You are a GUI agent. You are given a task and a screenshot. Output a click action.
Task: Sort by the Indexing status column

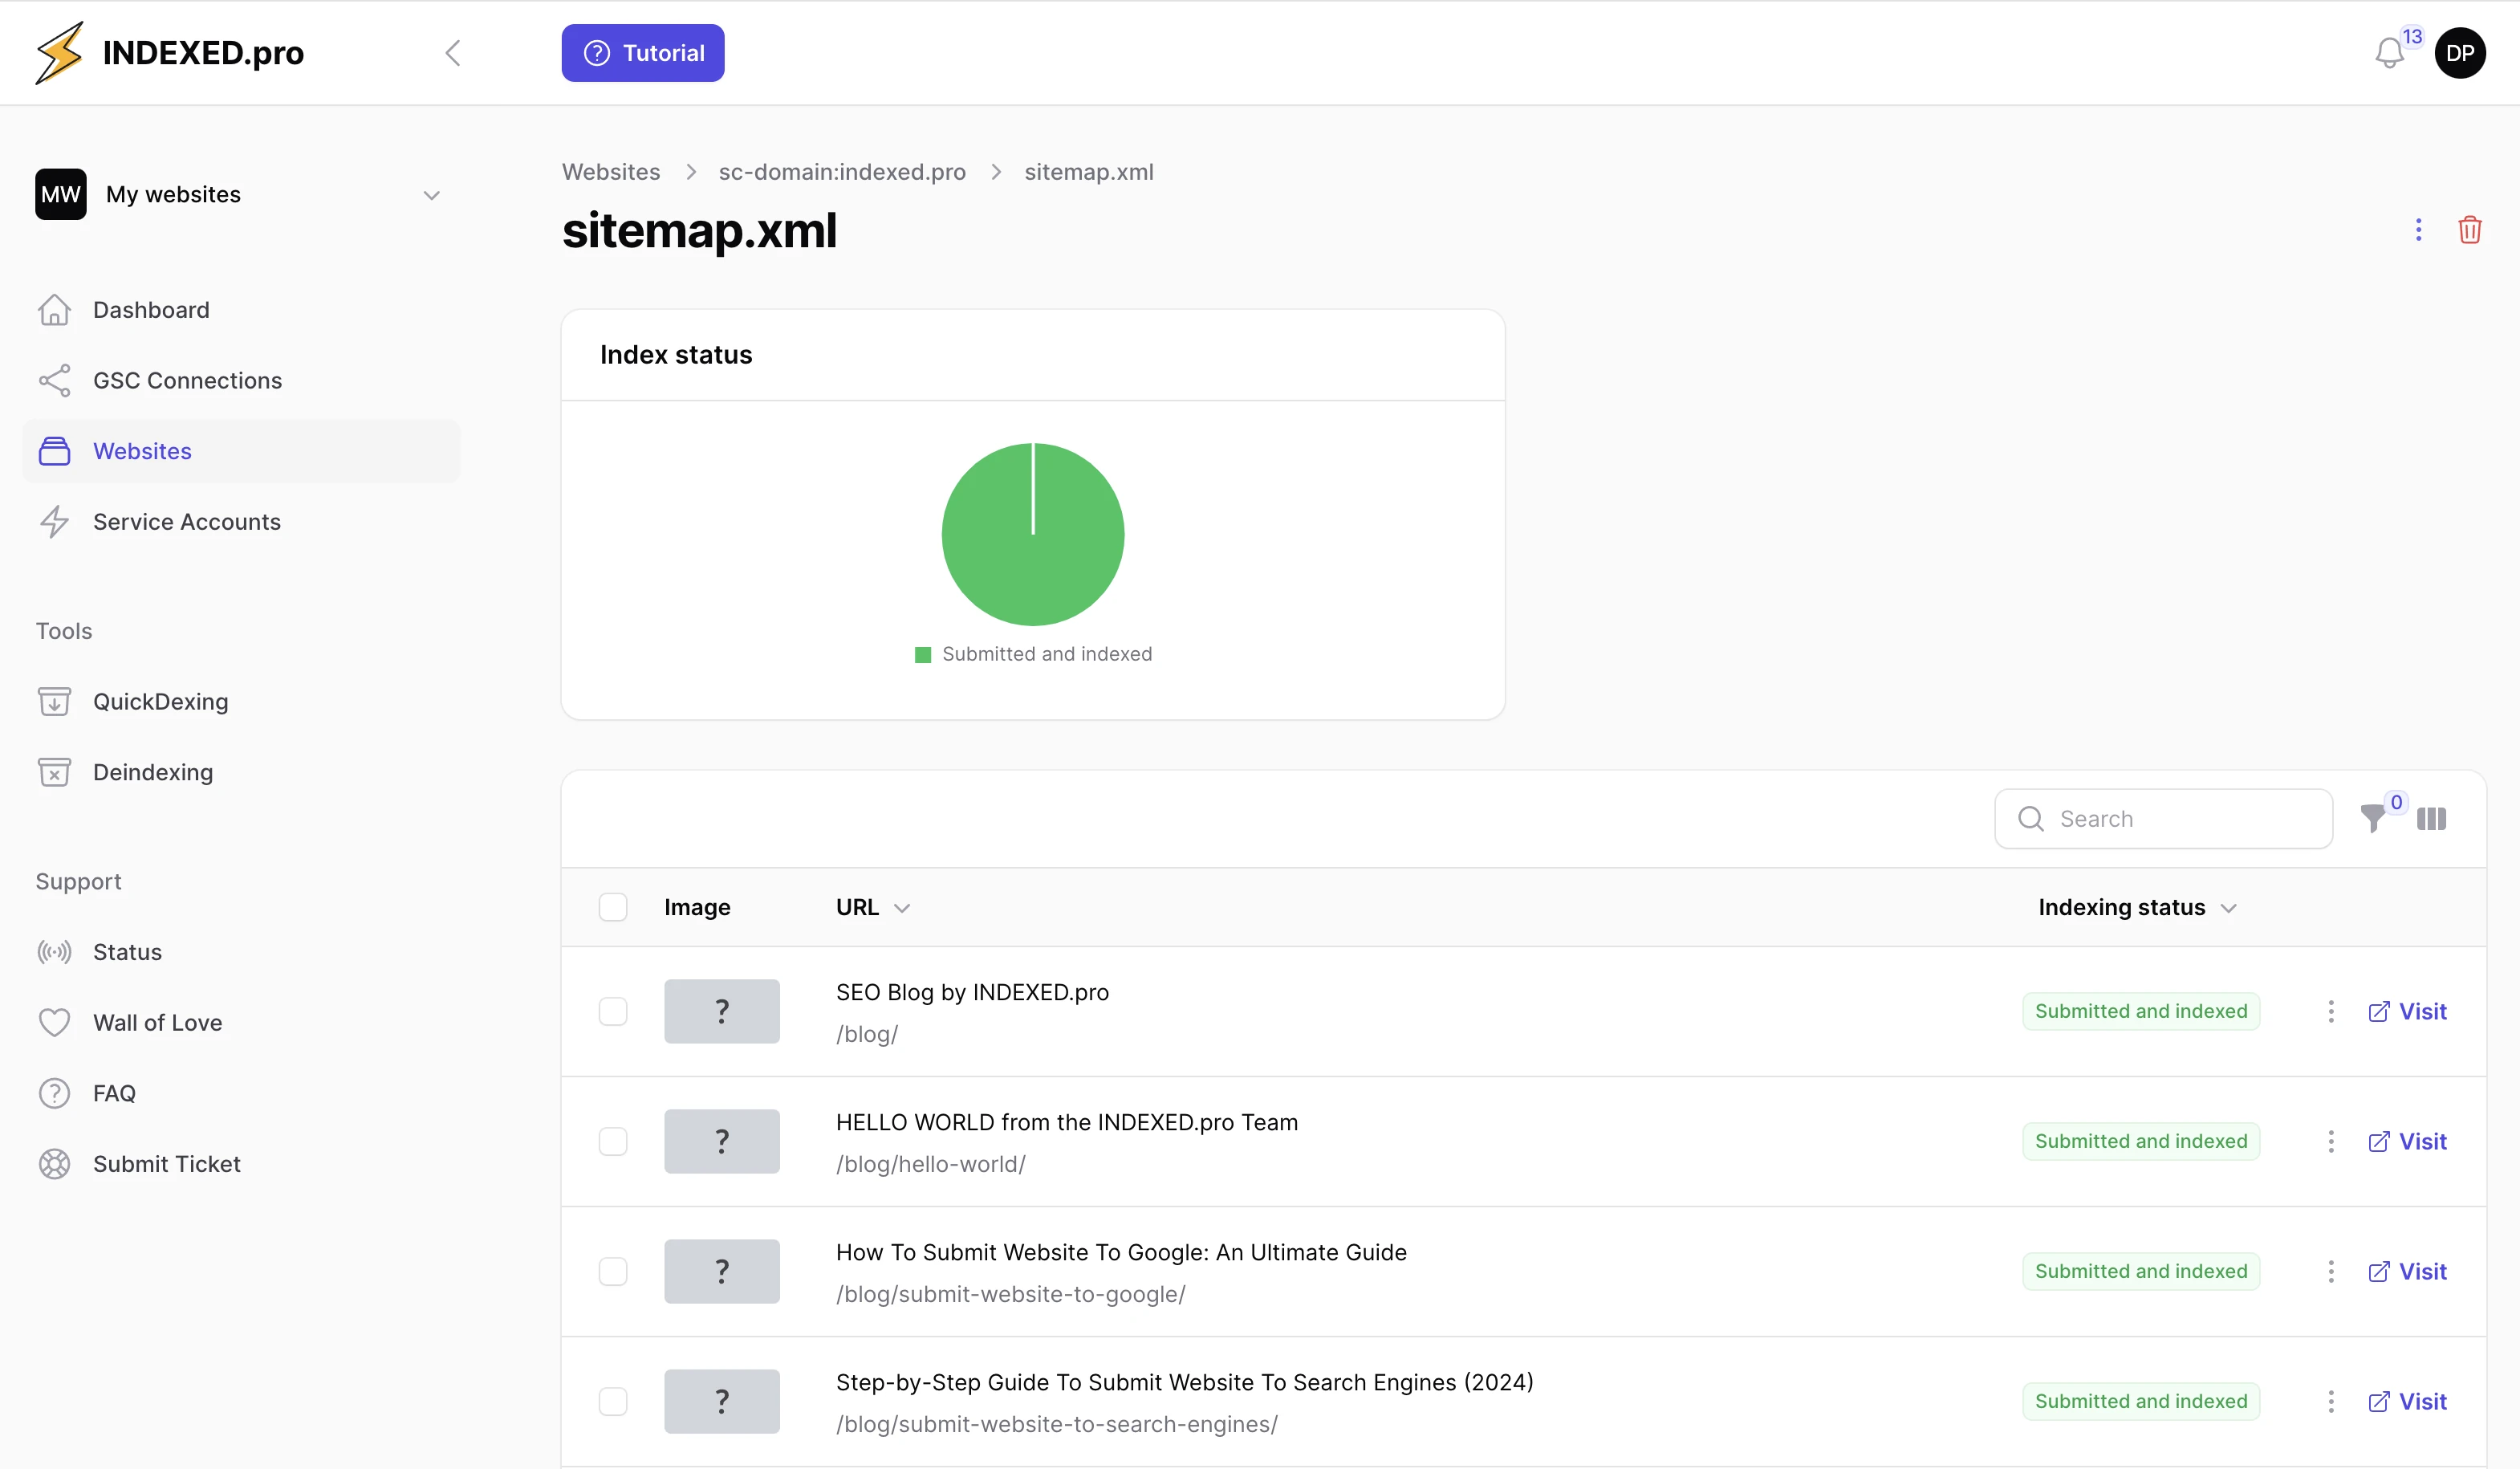2137,907
